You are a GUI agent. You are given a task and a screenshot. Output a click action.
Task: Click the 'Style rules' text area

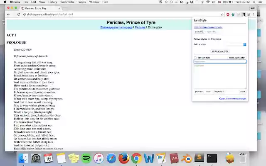point(220,76)
